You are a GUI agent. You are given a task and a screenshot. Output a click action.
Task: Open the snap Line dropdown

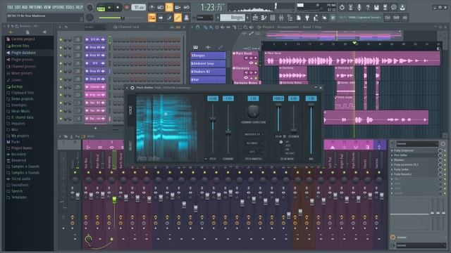tap(205, 18)
